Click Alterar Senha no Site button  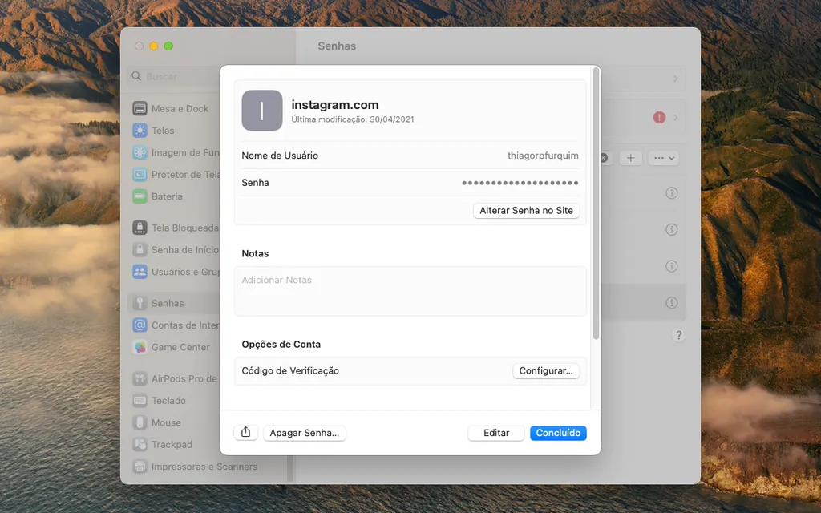526,211
